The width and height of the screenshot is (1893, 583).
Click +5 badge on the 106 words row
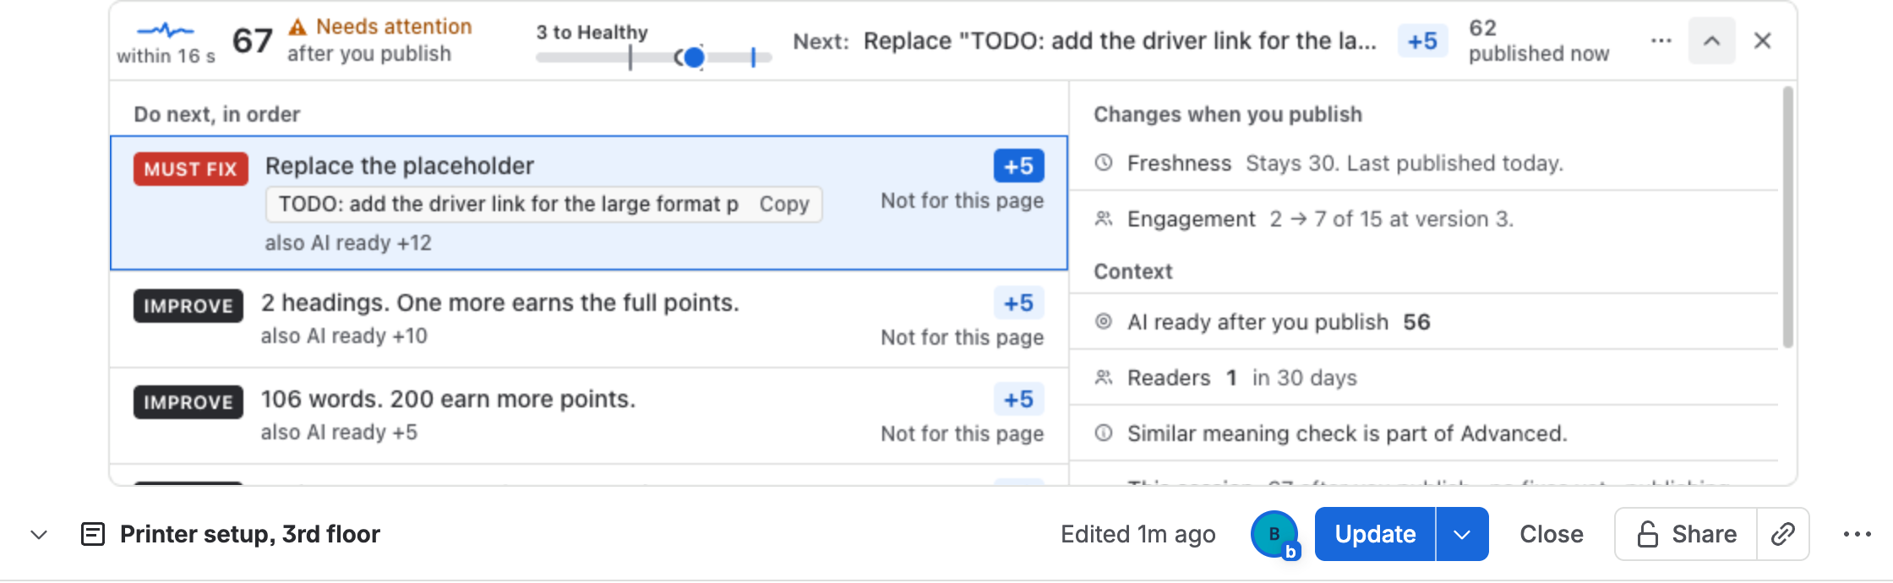[x=1018, y=399]
